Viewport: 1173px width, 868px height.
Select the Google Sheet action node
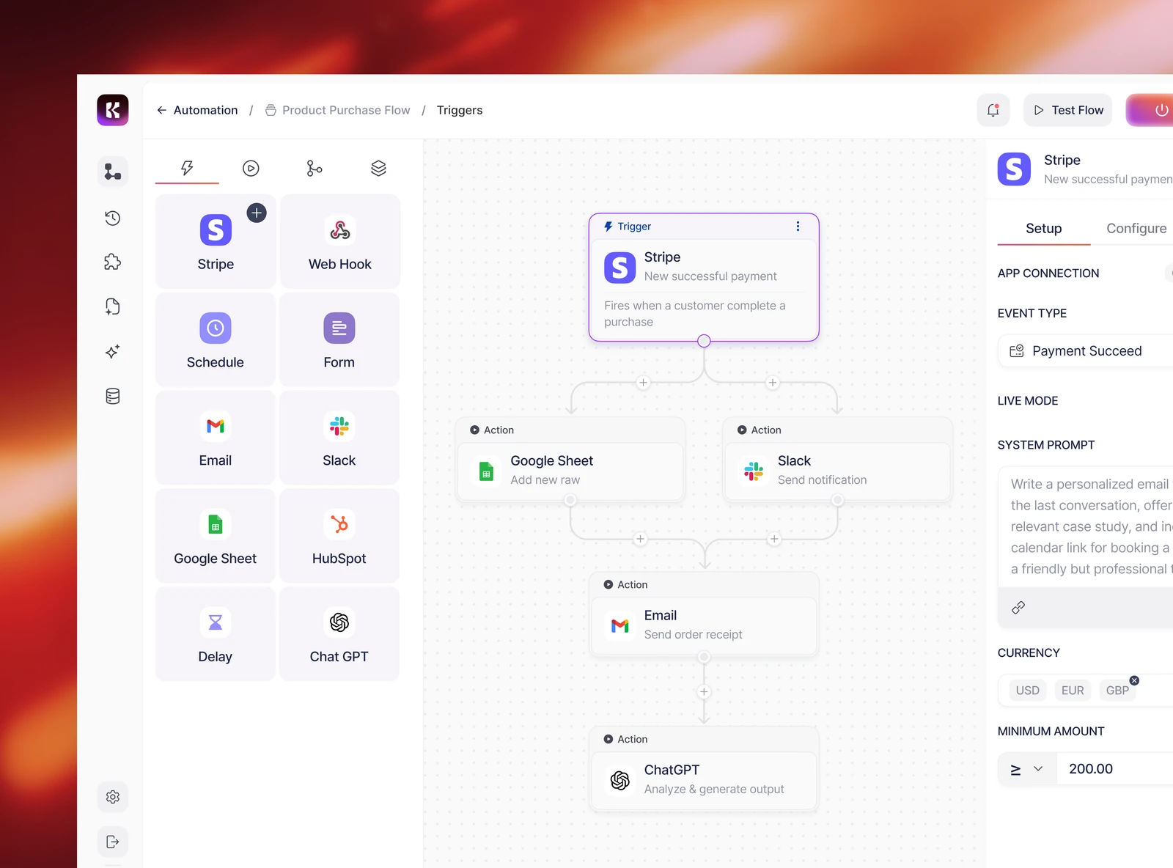tap(570, 460)
